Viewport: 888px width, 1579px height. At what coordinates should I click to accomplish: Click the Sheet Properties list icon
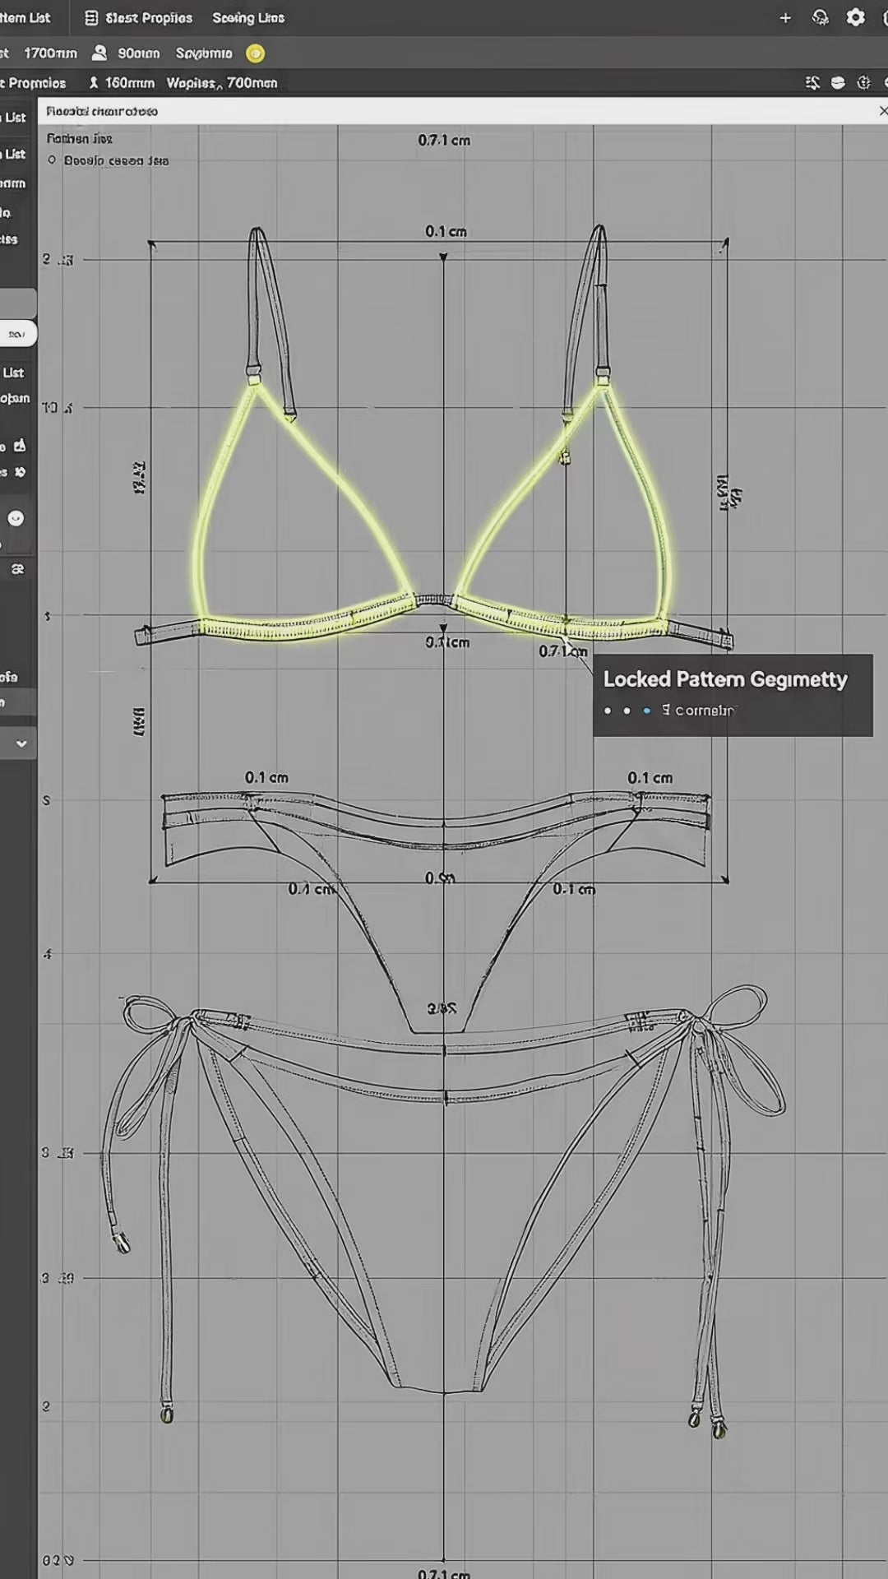coord(91,18)
